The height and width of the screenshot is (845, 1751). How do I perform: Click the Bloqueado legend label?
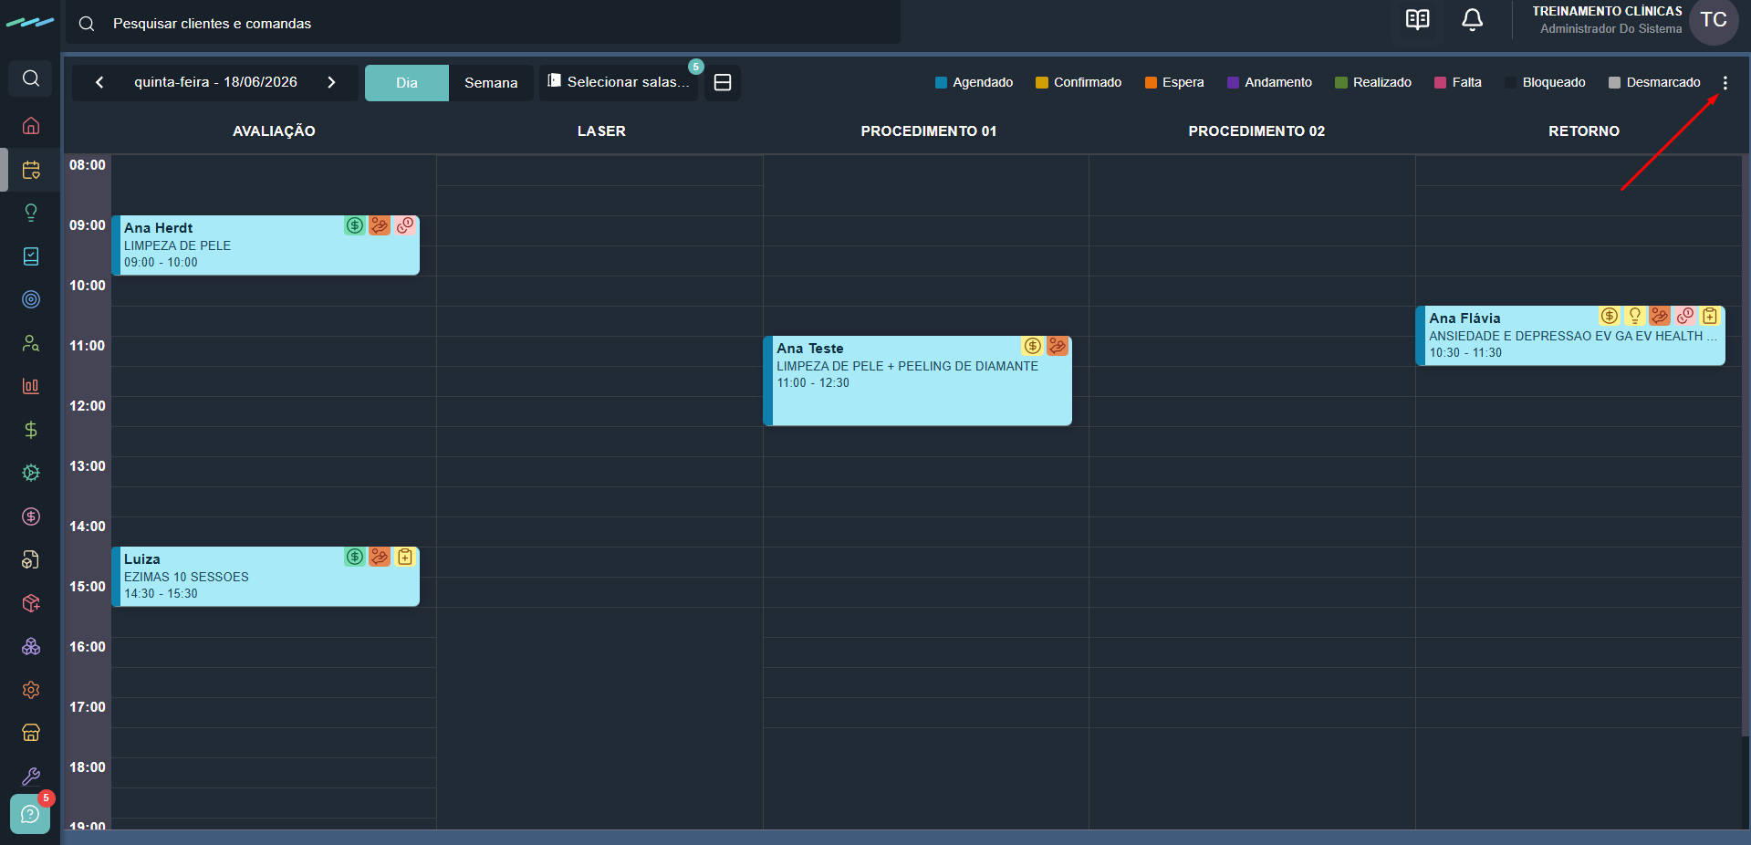point(1554,83)
